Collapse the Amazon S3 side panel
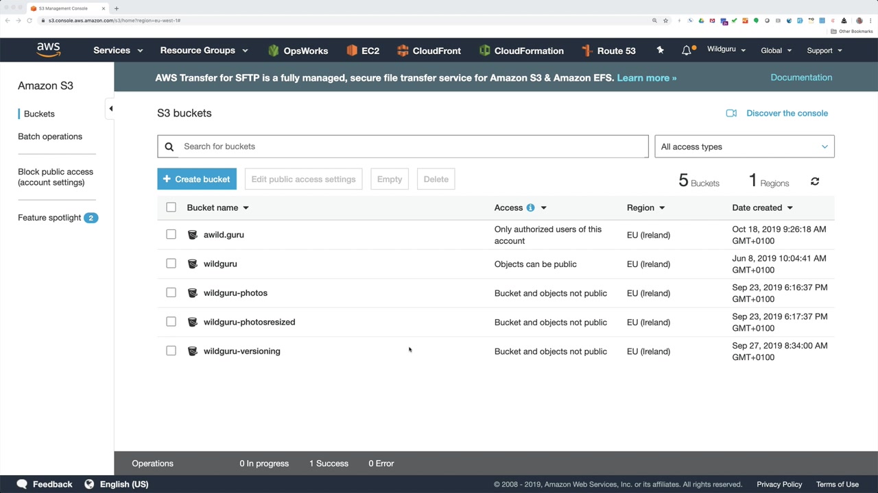878x493 pixels. [110, 109]
